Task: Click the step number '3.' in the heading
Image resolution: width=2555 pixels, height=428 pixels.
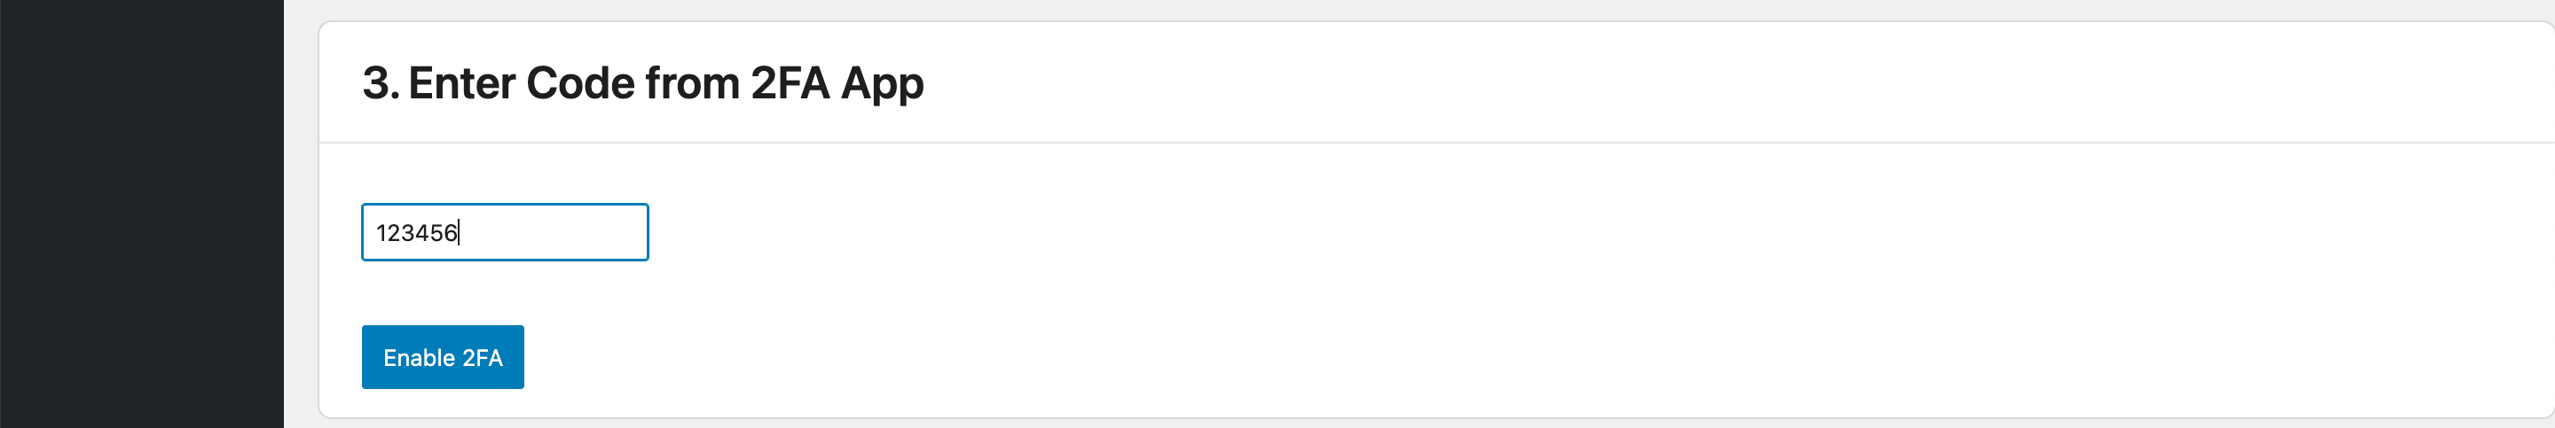Action: tap(380, 83)
